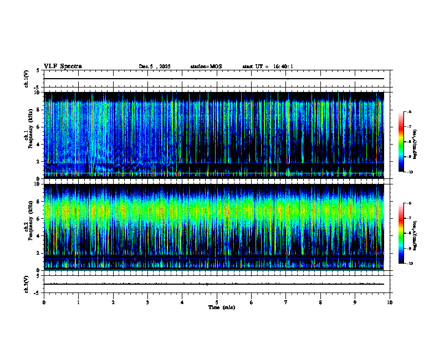The height and width of the screenshot is (339, 439).
Task: Select the ch.1 spectrogram color scale bar
Action: click(401, 142)
